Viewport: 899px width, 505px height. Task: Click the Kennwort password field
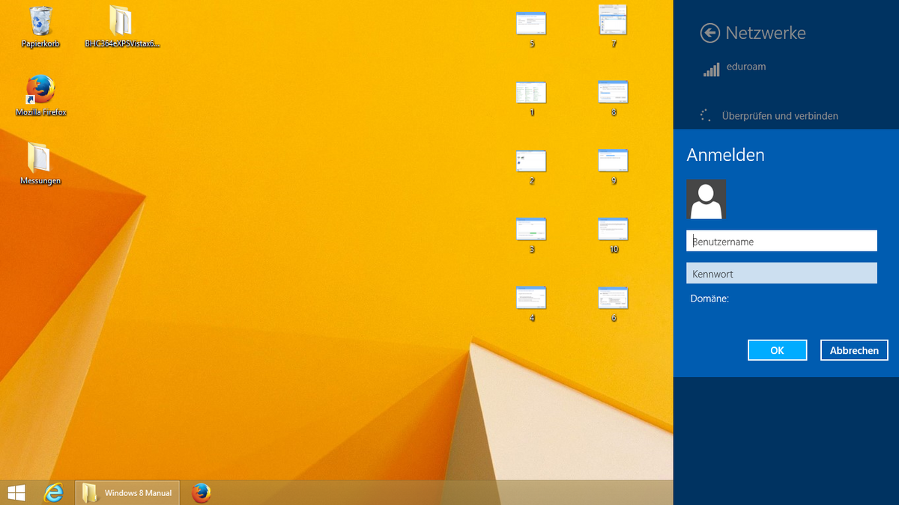click(781, 274)
